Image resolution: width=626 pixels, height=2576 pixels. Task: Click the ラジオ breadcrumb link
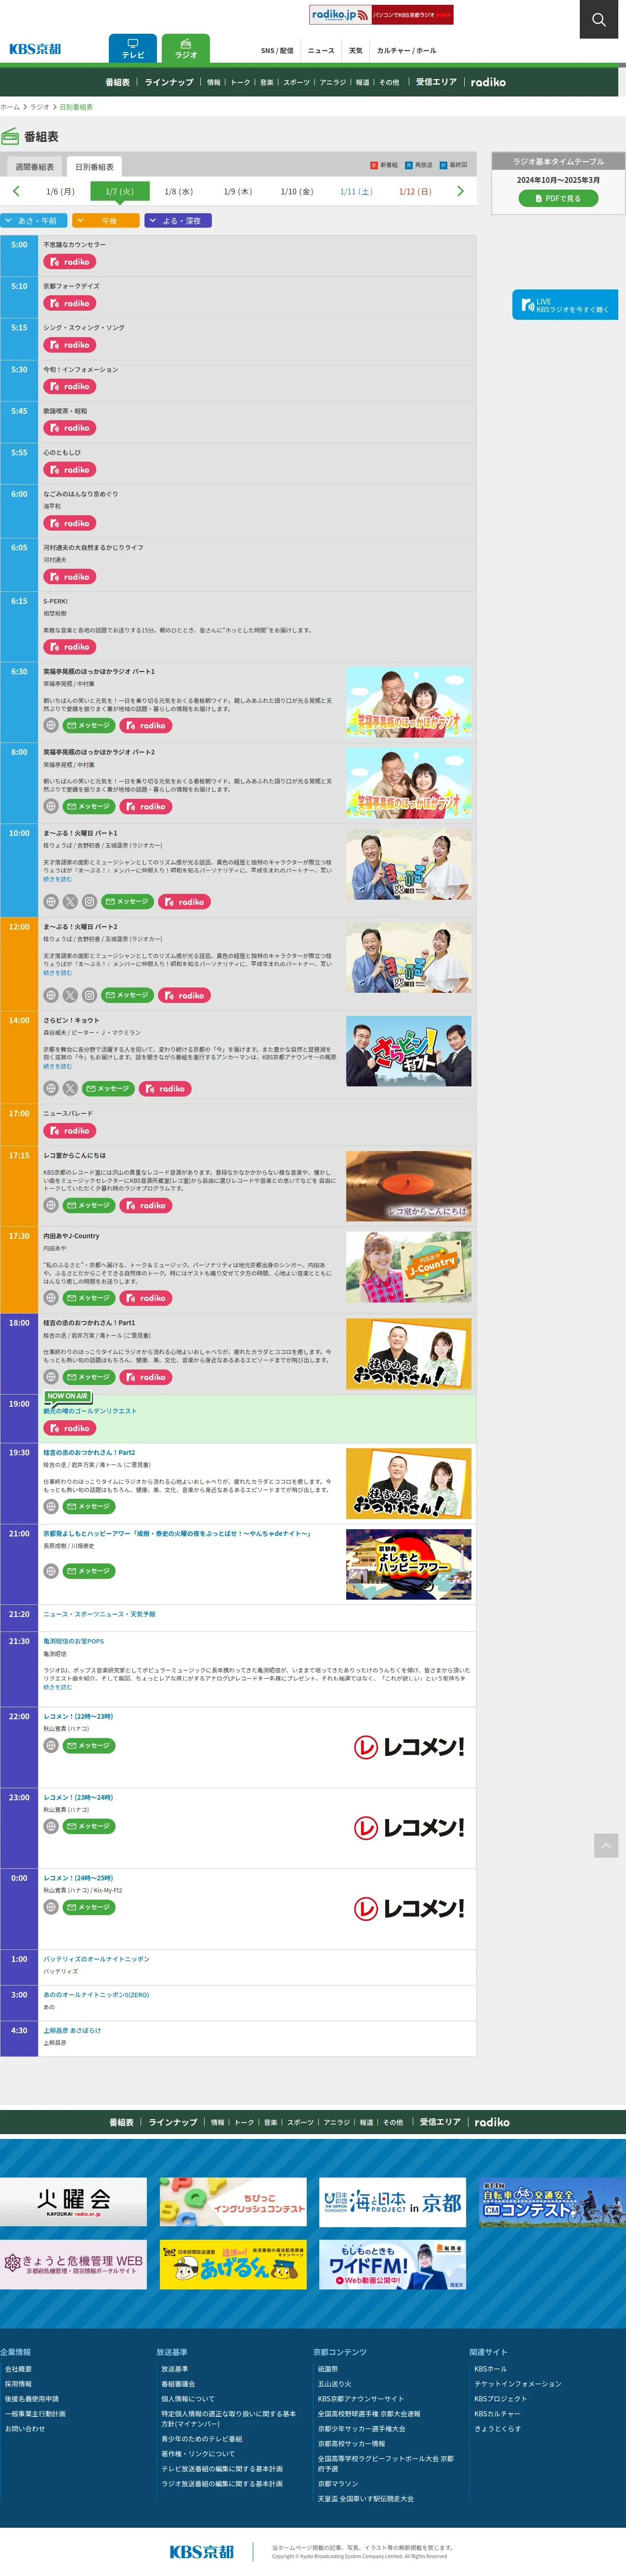(40, 107)
